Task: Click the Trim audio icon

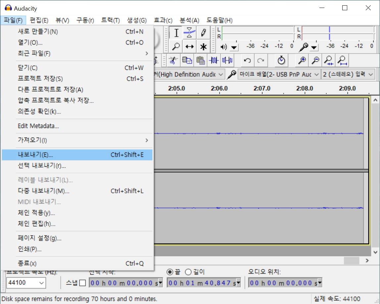Action: pyautogui.click(x=214, y=60)
